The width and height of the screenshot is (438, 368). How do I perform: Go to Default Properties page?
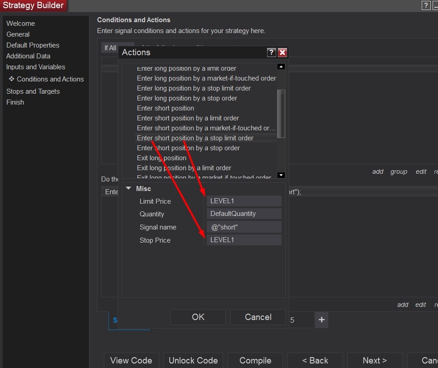click(x=33, y=45)
